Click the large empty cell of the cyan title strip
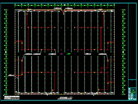This screenshot has width=138, height=104. pyautogui.click(x=132, y=41)
